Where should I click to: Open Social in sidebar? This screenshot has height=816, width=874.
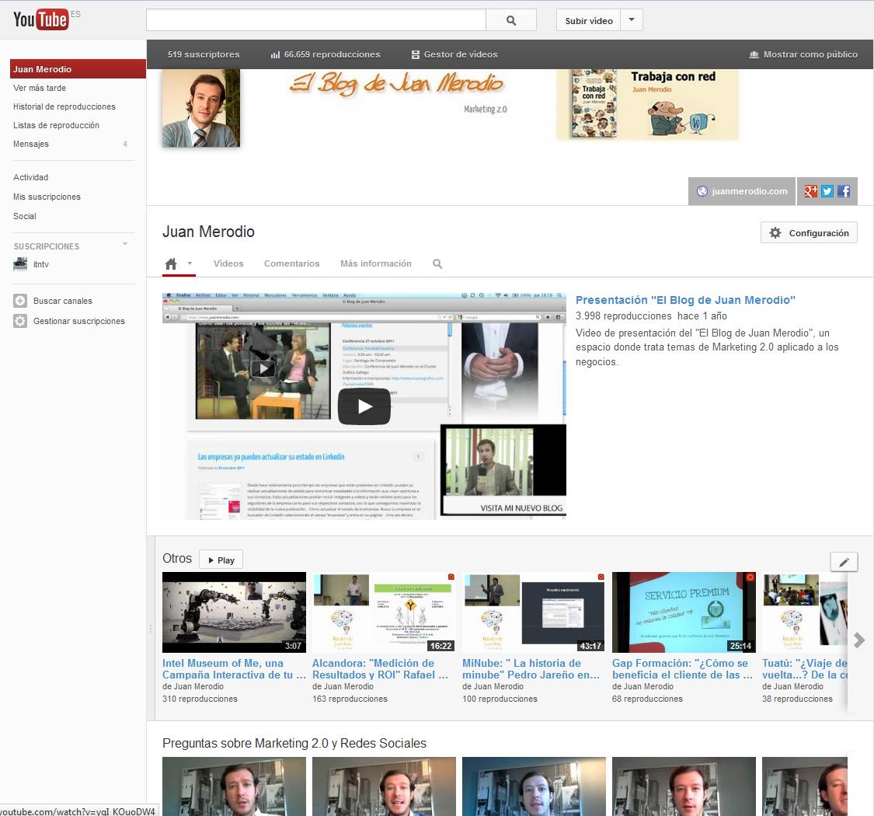(x=25, y=216)
